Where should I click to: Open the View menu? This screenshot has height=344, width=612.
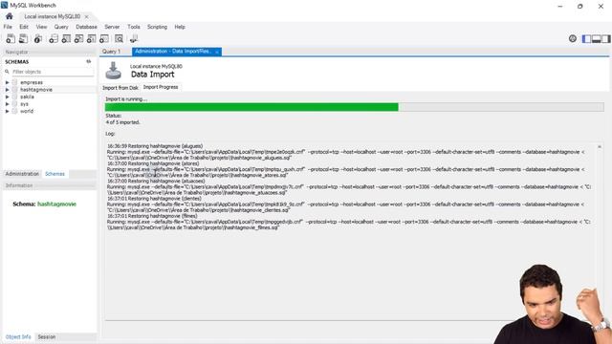coord(41,27)
